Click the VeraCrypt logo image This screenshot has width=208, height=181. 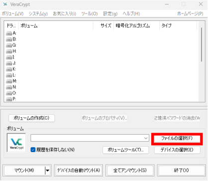click(16, 143)
